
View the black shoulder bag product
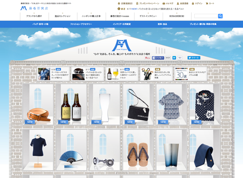138,105
